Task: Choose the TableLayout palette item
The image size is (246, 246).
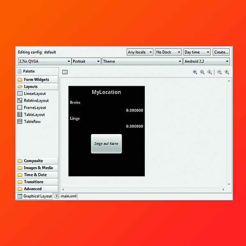Action: click(x=34, y=114)
